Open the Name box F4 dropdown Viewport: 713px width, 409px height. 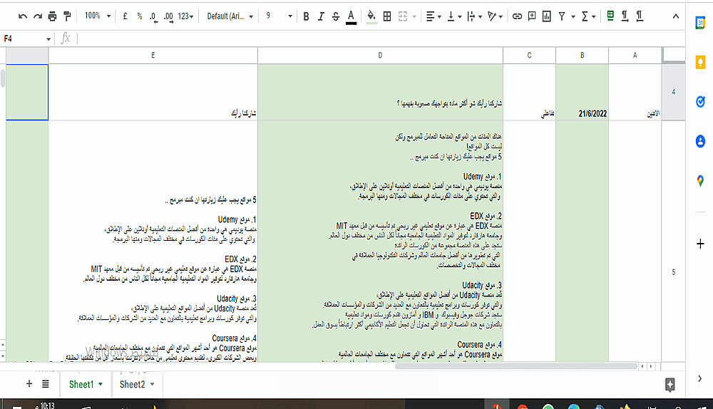(48, 39)
